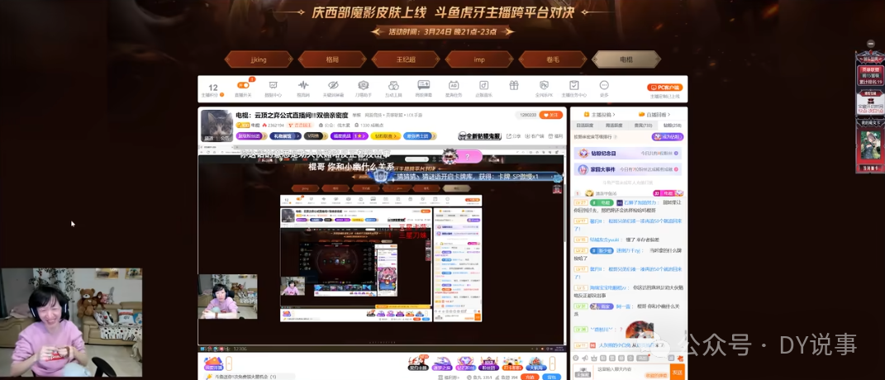Open the streamer task center clipboard icon

point(574,85)
